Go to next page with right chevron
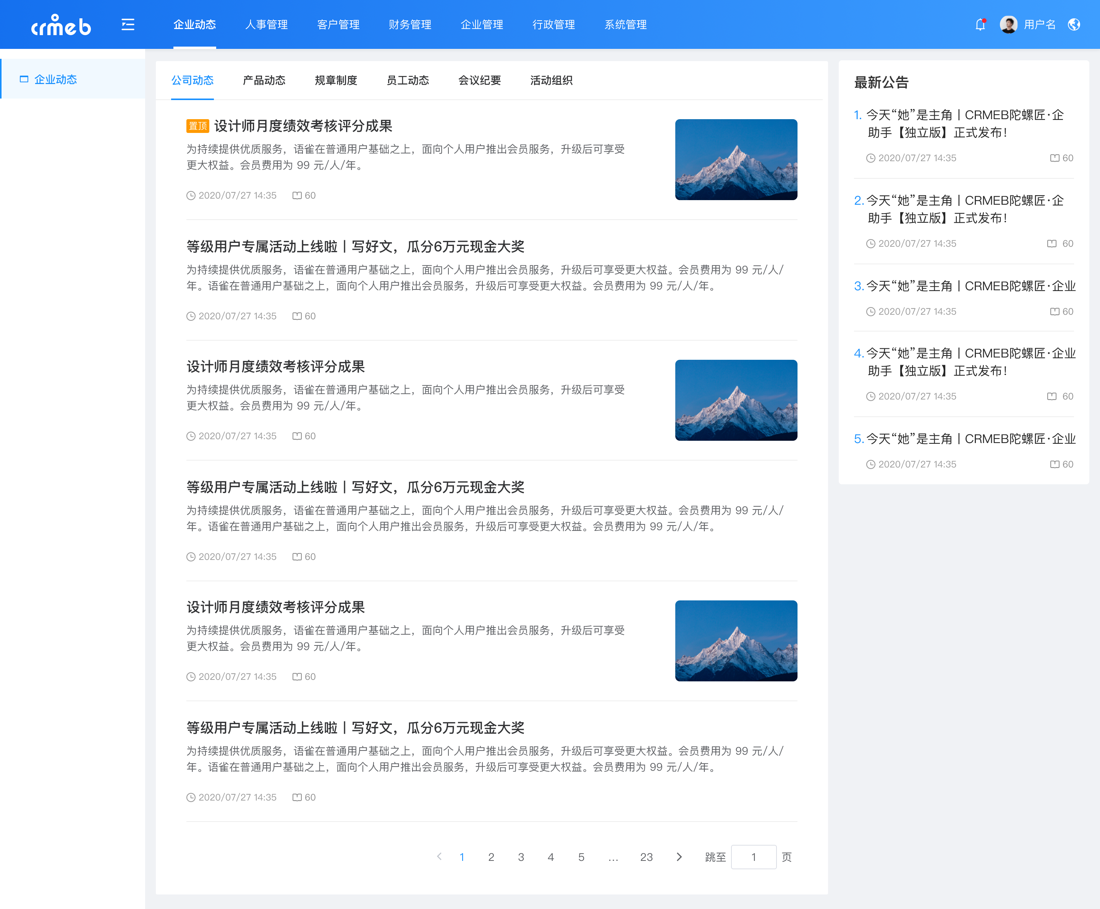Screen dimensions: 1100x909 [x=679, y=857]
